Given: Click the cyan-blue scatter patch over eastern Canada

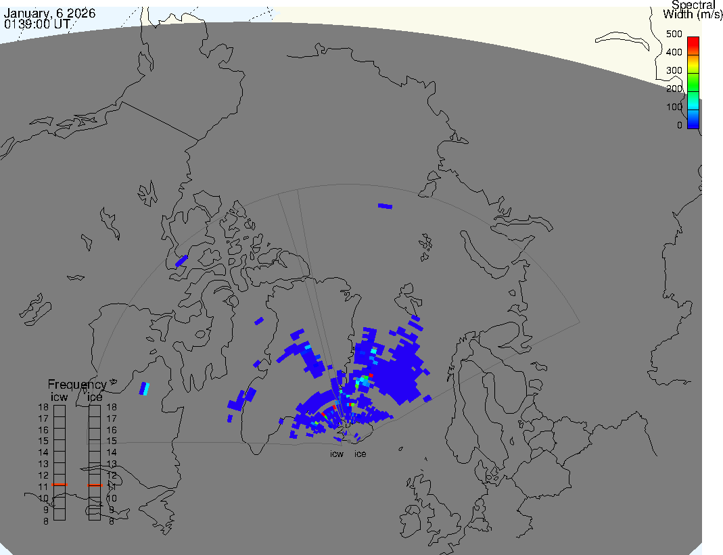Looking at the screenshot, I should tap(145, 389).
